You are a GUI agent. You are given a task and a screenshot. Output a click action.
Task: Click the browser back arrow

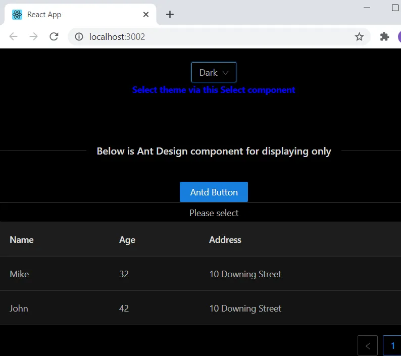14,37
